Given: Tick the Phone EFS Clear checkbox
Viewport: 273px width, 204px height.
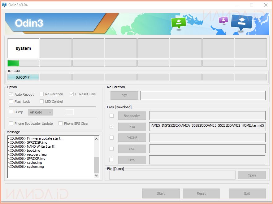Looking at the screenshot, I should (61, 124).
